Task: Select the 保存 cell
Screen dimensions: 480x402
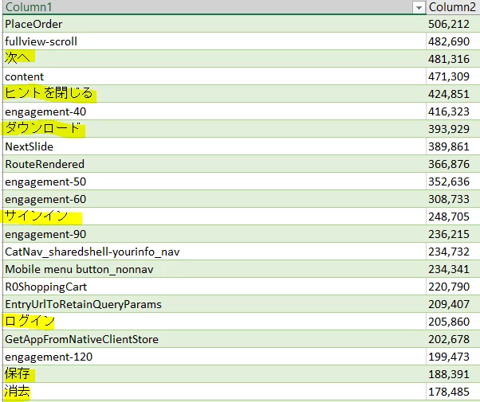Action: tap(214, 374)
